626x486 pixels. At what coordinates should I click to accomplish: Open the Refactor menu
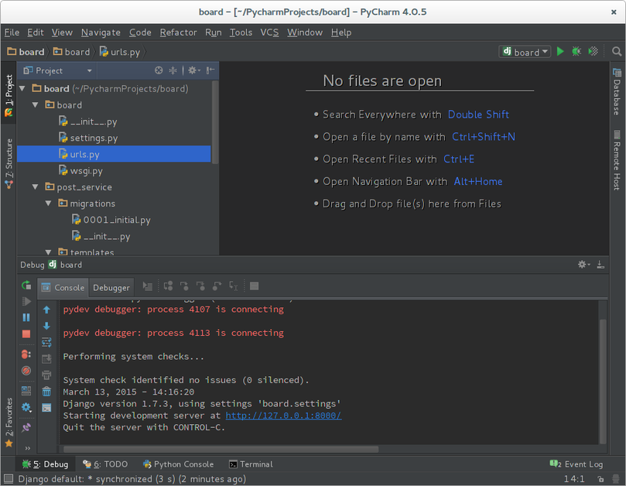pyautogui.click(x=178, y=33)
